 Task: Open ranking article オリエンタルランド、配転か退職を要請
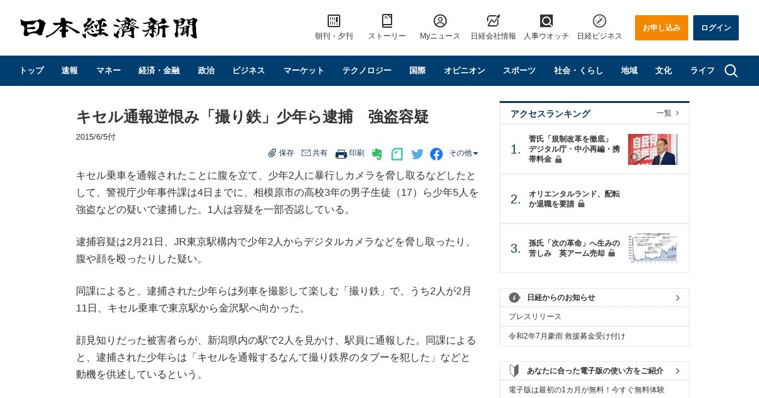574,199
